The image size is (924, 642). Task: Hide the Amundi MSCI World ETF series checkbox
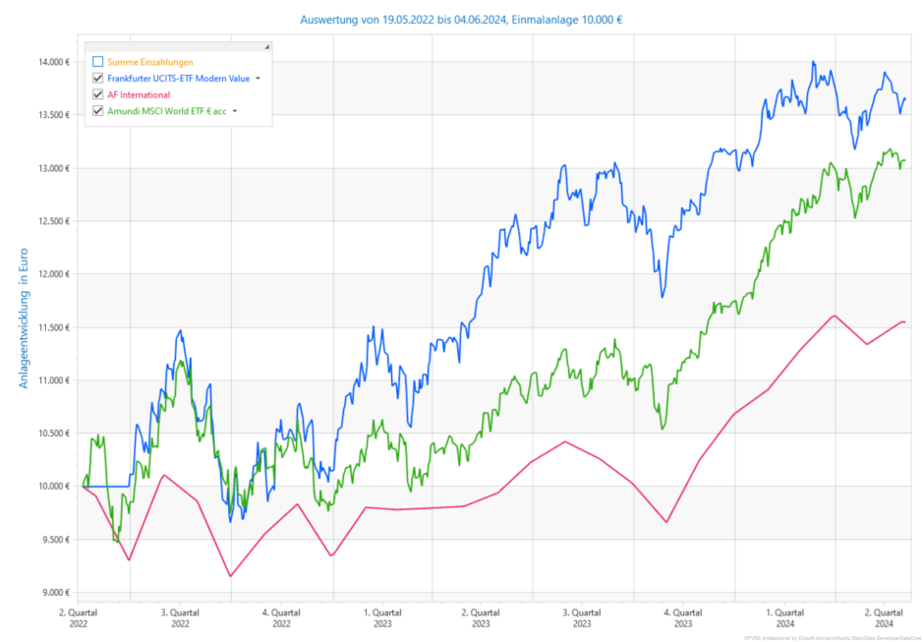point(97,112)
